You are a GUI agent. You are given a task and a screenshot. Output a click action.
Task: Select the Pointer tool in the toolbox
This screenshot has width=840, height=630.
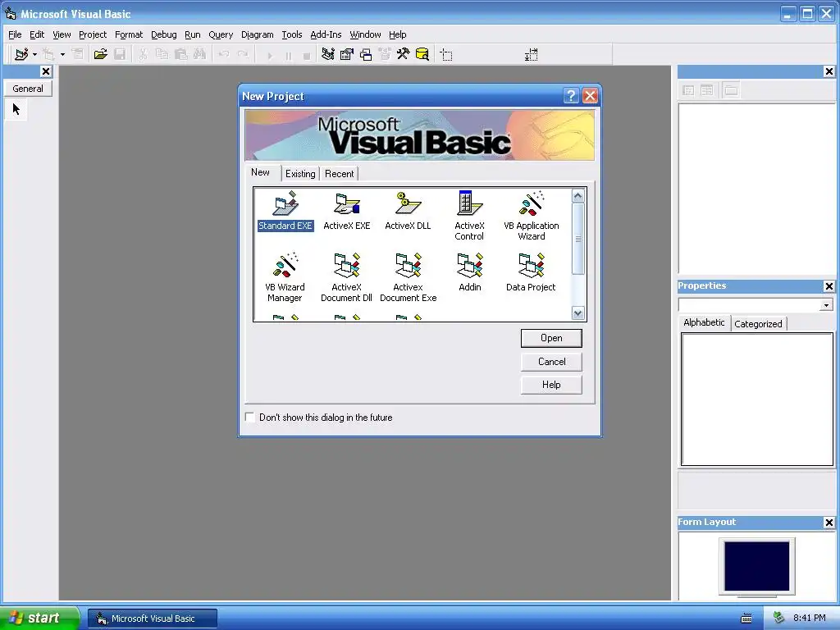point(16,109)
